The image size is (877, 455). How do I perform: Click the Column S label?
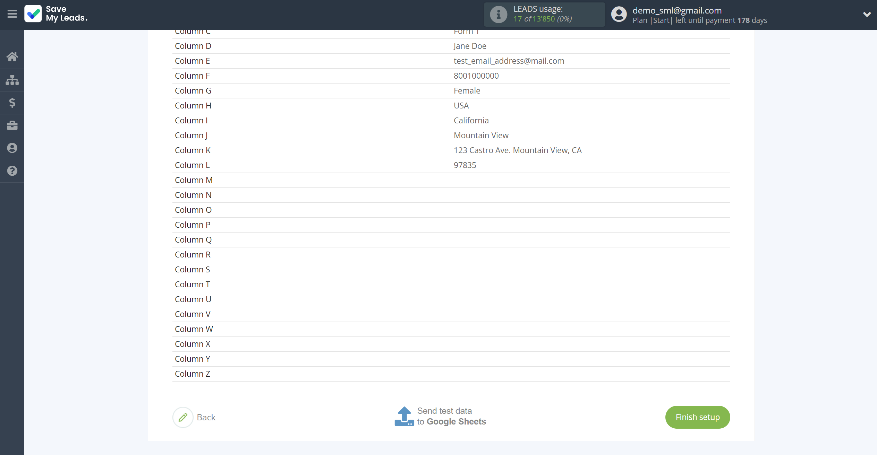pyautogui.click(x=192, y=270)
